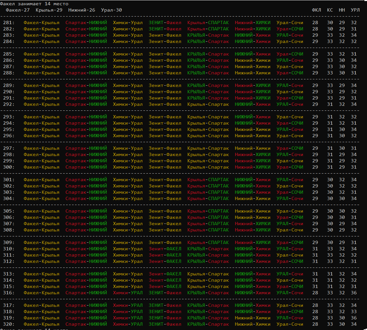Image resolution: width=367 pixels, height=330 pixels.
Task: Click 'Урал-СОЧИ' in row 291
Action: pos(290,98)
